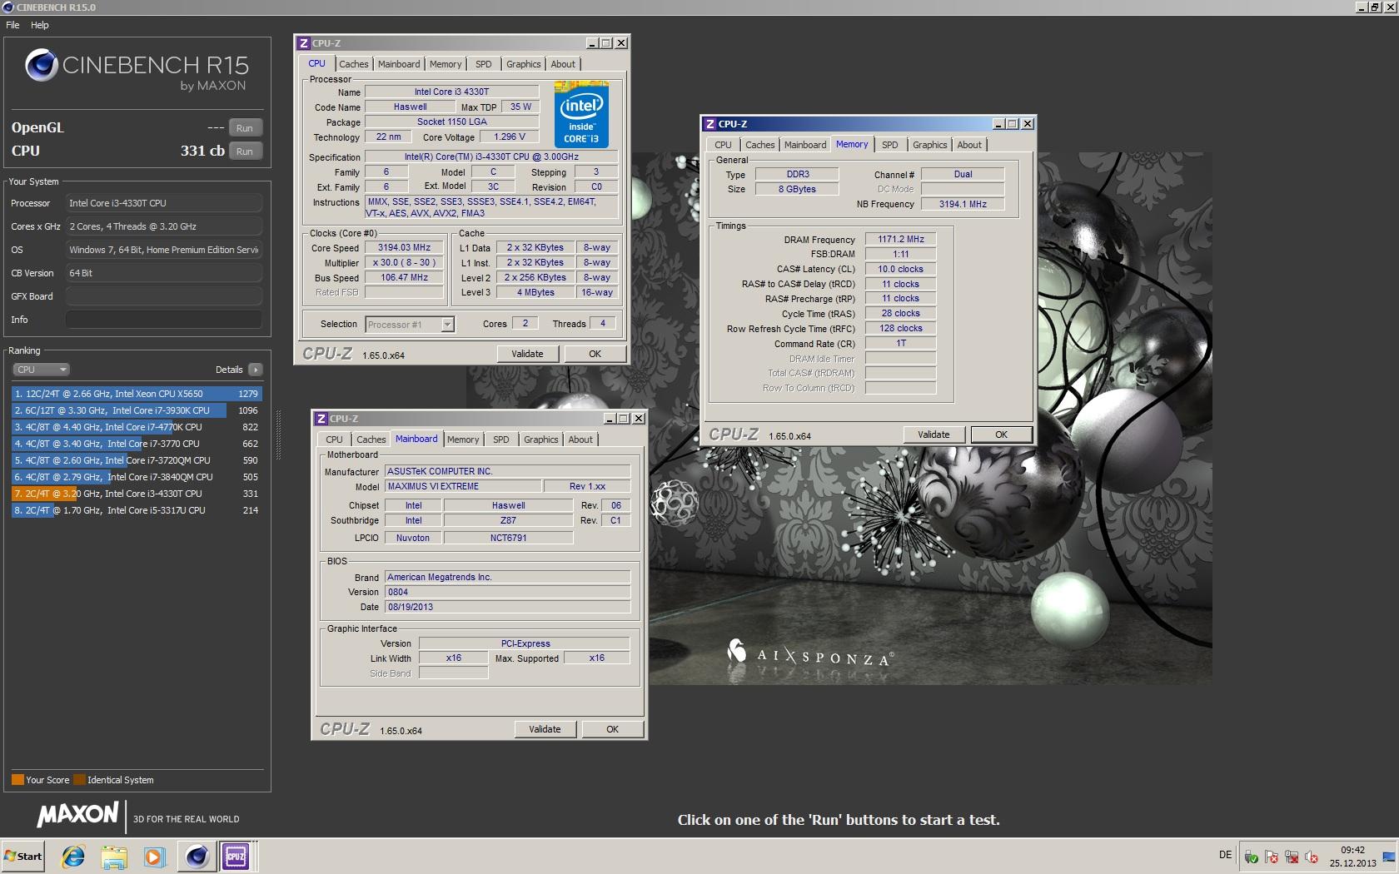1399x874 pixels.
Task: Click Show Desktop icon at taskbar end
Action: tap(1389, 857)
